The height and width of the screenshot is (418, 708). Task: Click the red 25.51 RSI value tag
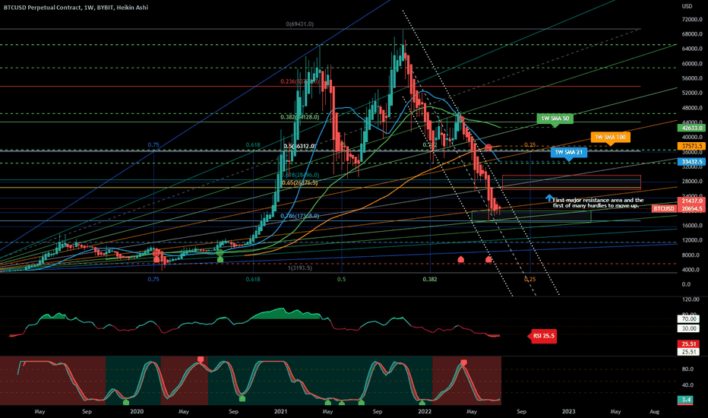pos(688,344)
